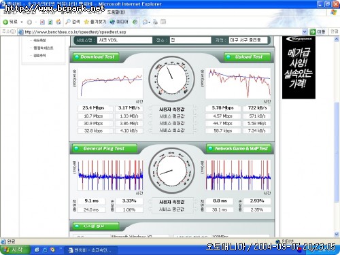Open Back button history dropdown arrow
This screenshot has width=340, height=255.
[x=22, y=22]
